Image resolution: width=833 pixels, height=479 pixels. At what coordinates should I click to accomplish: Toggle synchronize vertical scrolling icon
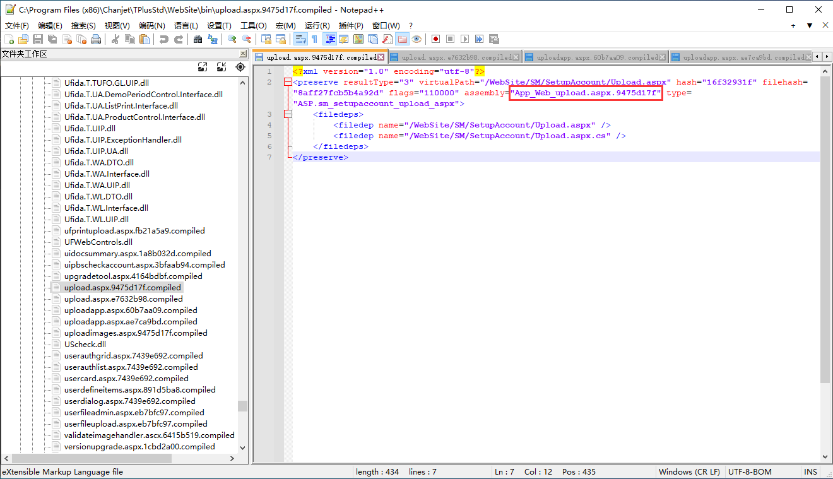266,39
